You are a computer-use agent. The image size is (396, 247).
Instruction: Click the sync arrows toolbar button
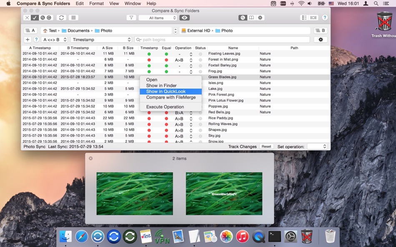coord(61,17)
